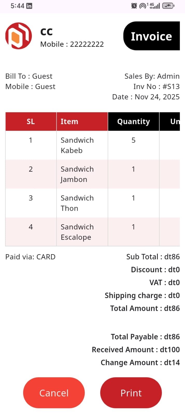Tap the Sandwich Thon row item
The width and height of the screenshot is (185, 416).
pyautogui.click(x=77, y=203)
